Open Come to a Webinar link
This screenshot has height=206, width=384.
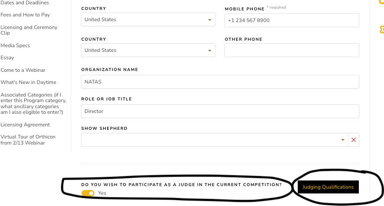(23, 70)
